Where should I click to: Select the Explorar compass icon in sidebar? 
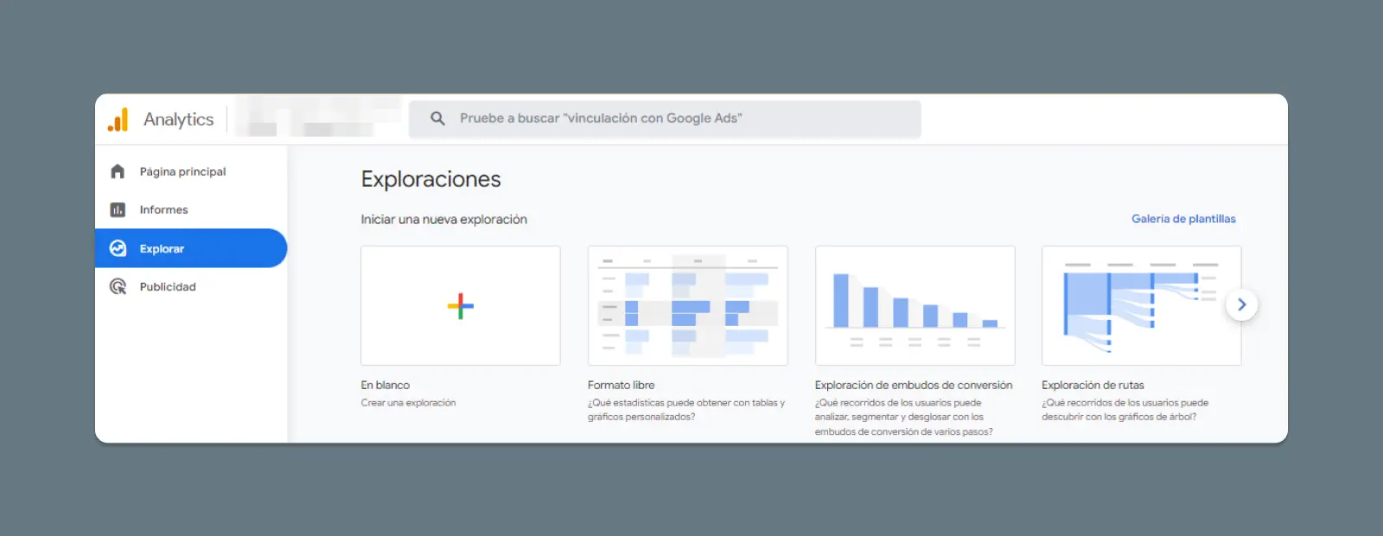coord(118,249)
